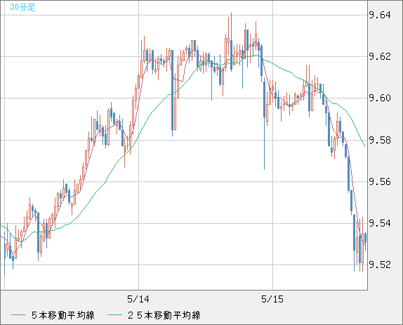The width and height of the screenshot is (403, 325).
Task: Click the 30分足 timeframe label
Action: pyautogui.click(x=22, y=7)
